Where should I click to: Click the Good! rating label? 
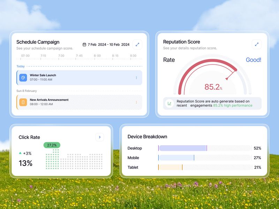pyautogui.click(x=254, y=60)
